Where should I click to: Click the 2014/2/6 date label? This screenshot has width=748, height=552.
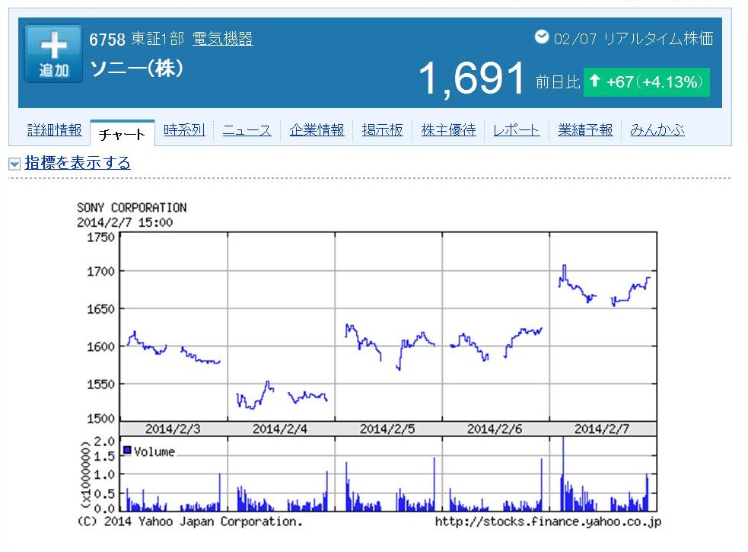(x=495, y=429)
